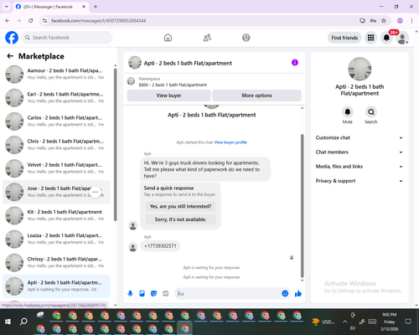Expand the Chat members section
419x335 pixels.
(x=360, y=152)
